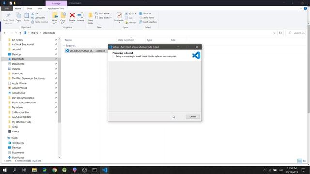Click Invert selection in ribbon
The width and height of the screenshot is (310, 174).
[x=148, y=22]
